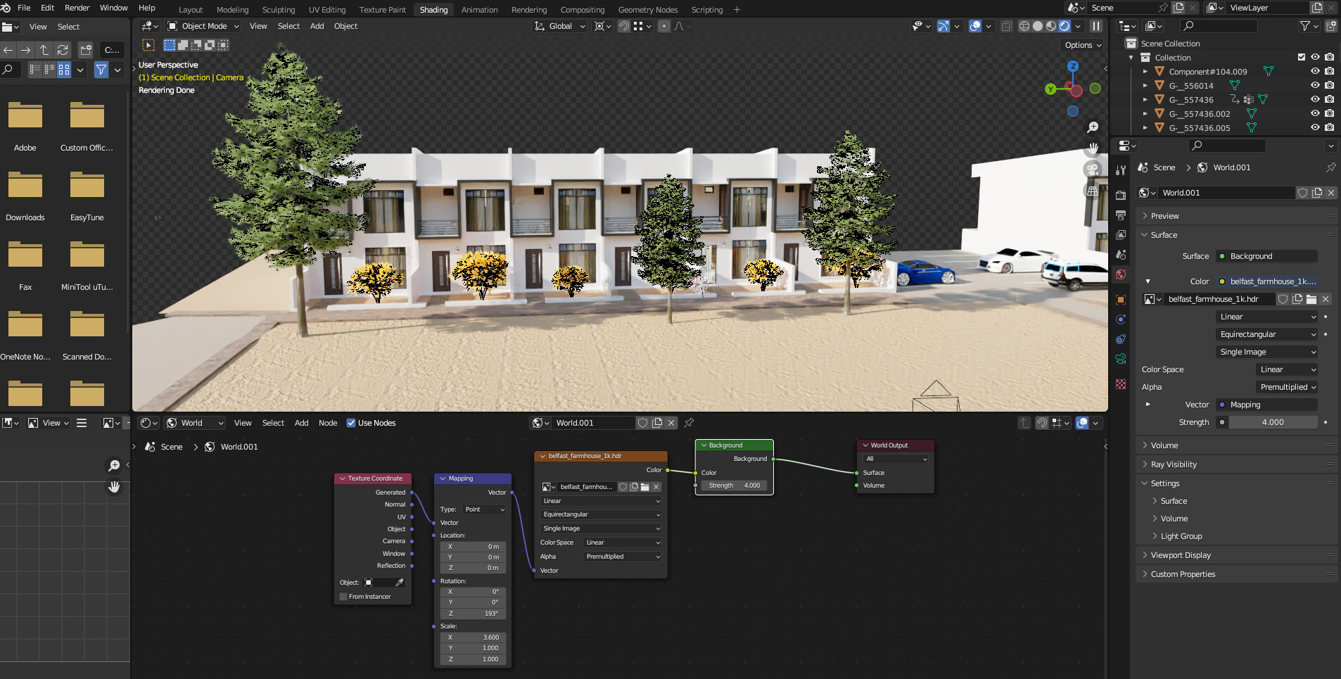Image resolution: width=1341 pixels, height=679 pixels.
Task: Open the World Properties tab
Action: (1121, 274)
